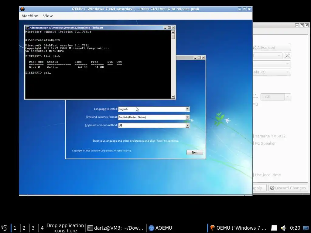Open the Machine menu in QEMU
The height and width of the screenshot is (233, 311).
(x=30, y=16)
